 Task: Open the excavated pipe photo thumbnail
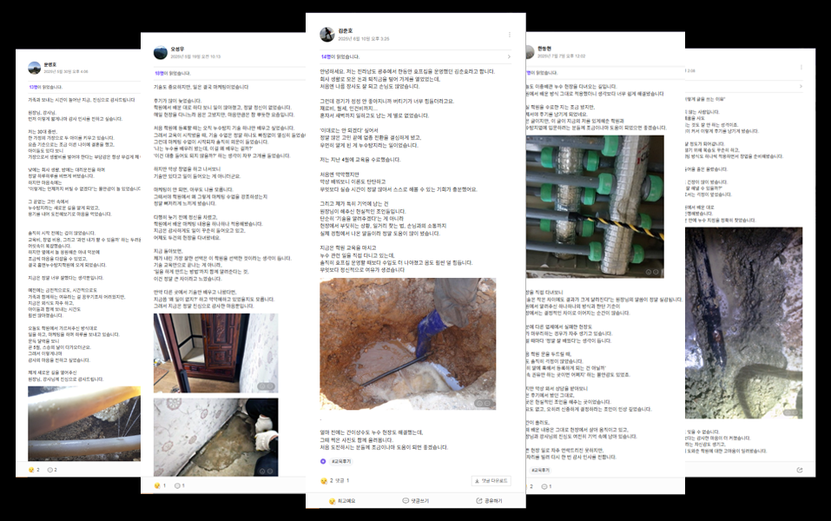407,344
